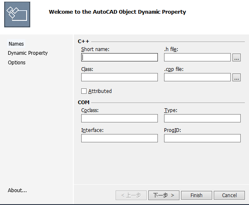Screen dimensions: 249x205
Task: Enable the Attributed checkbox
Action: (84, 91)
